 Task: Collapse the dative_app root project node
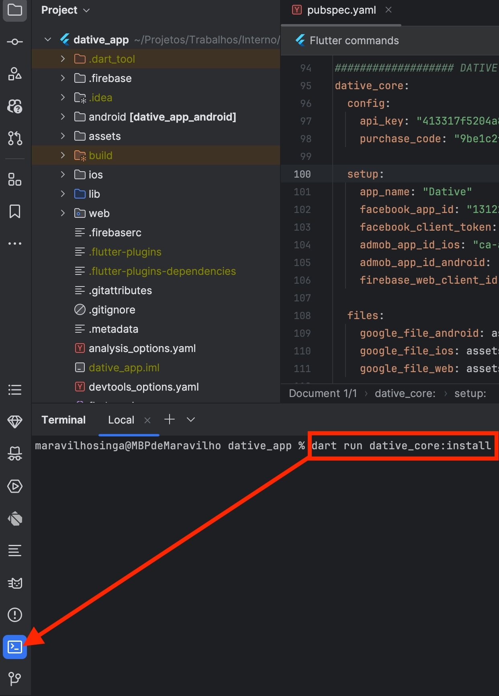tap(48, 40)
